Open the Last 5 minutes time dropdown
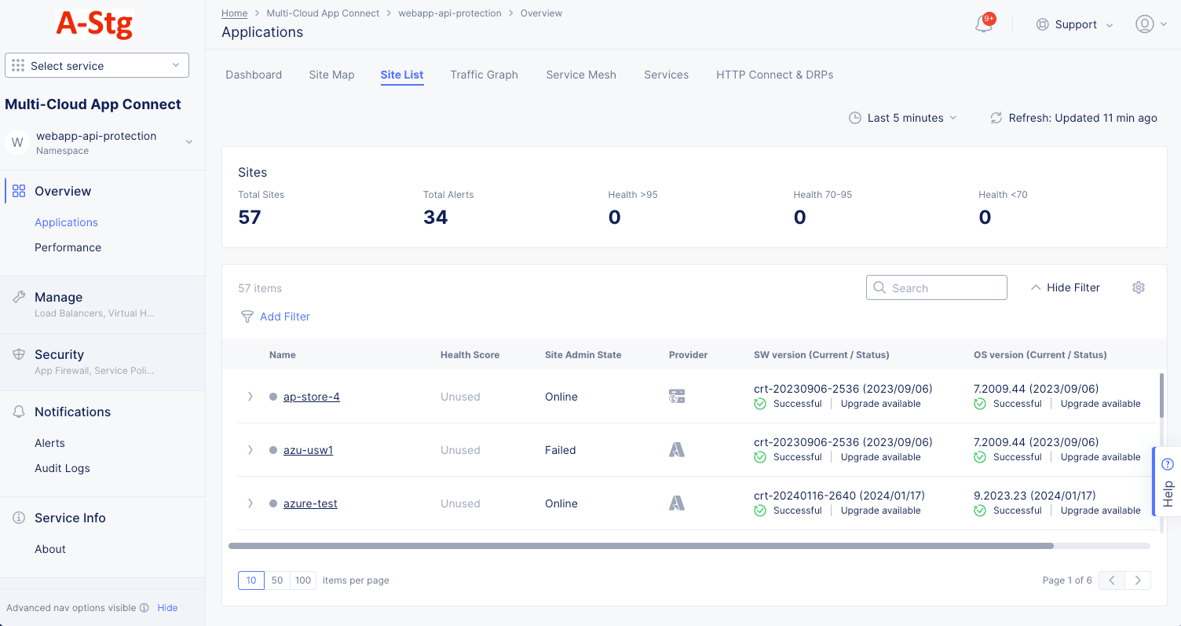Viewport: 1181px width, 626px height. 903,118
